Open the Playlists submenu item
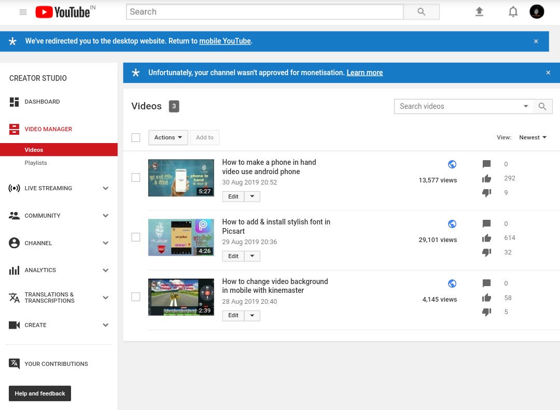This screenshot has height=410, width=560. point(36,163)
